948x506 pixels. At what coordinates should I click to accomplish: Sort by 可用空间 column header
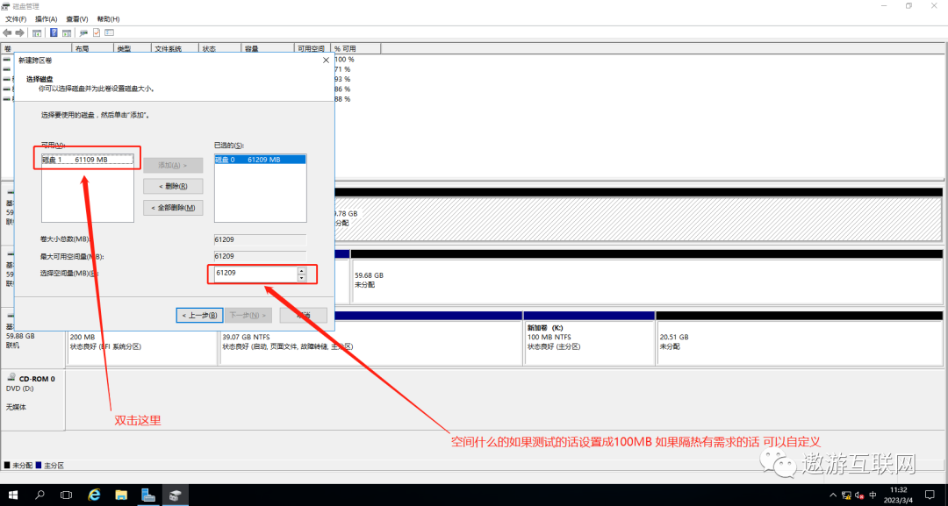click(312, 48)
